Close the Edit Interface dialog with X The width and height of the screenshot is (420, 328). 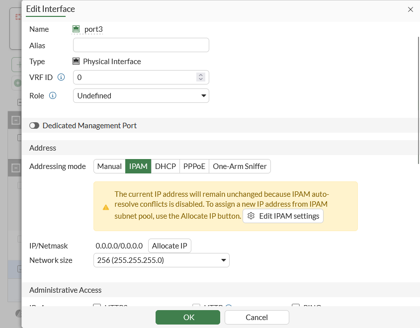coord(411,9)
